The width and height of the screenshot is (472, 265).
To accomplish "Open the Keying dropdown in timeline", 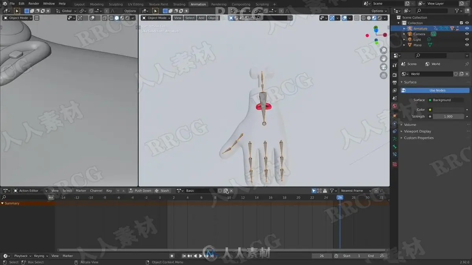I will (41, 256).
